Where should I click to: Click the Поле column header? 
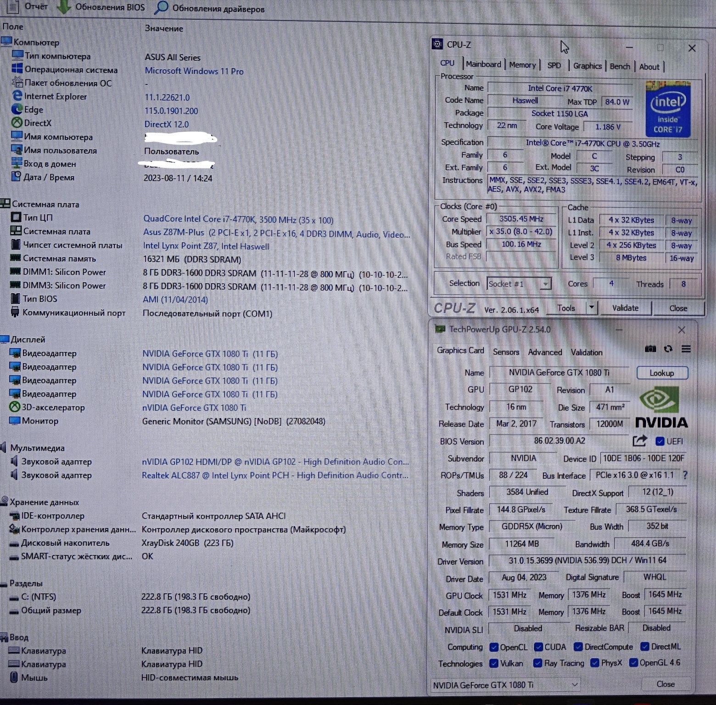point(13,27)
